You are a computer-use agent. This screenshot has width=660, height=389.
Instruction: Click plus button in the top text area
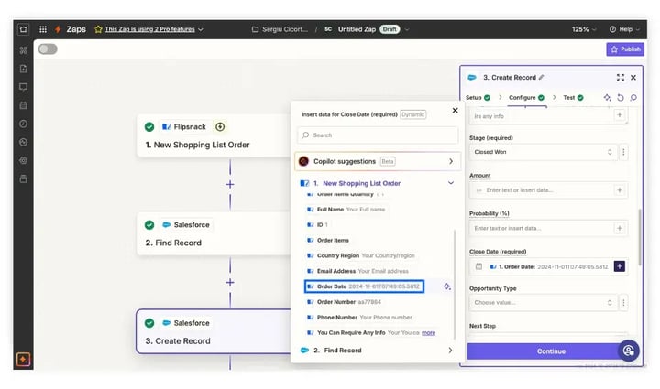tap(619, 114)
